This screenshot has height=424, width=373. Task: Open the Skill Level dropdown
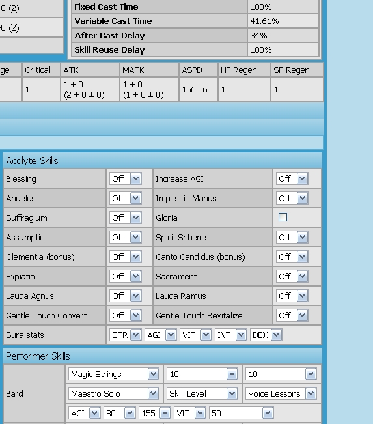[202, 393]
